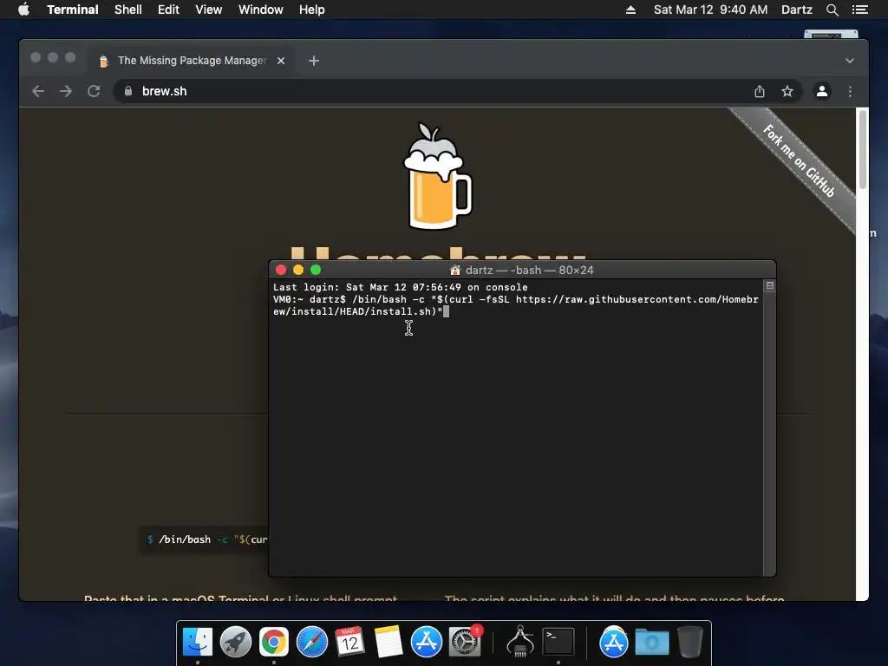Close the Homebrew browser tab

281,61
